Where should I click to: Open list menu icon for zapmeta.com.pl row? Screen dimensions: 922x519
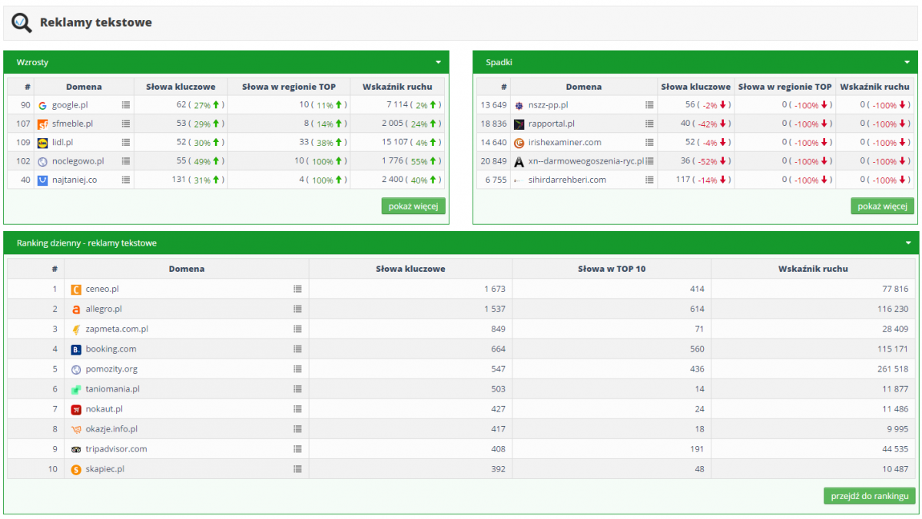[297, 329]
